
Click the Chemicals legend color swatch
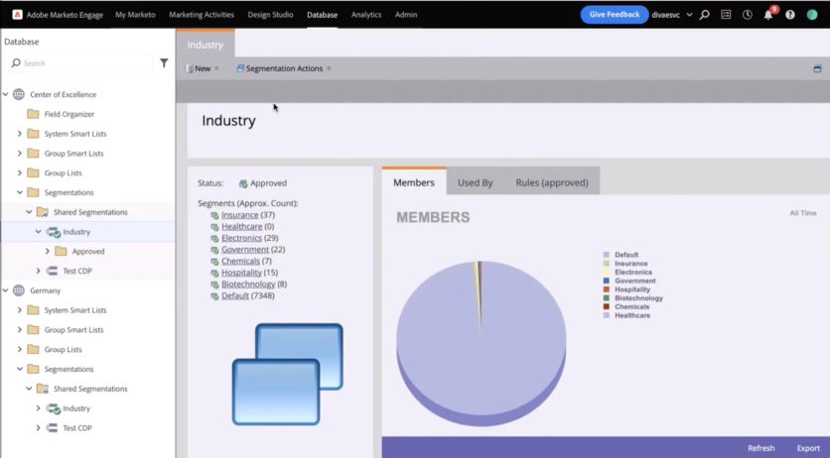tap(607, 306)
